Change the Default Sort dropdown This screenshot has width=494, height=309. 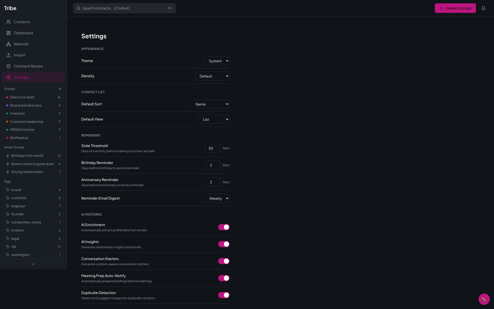pyautogui.click(x=210, y=104)
